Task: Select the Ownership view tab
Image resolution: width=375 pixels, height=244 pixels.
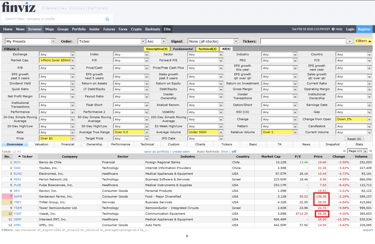Action: tap(94, 144)
